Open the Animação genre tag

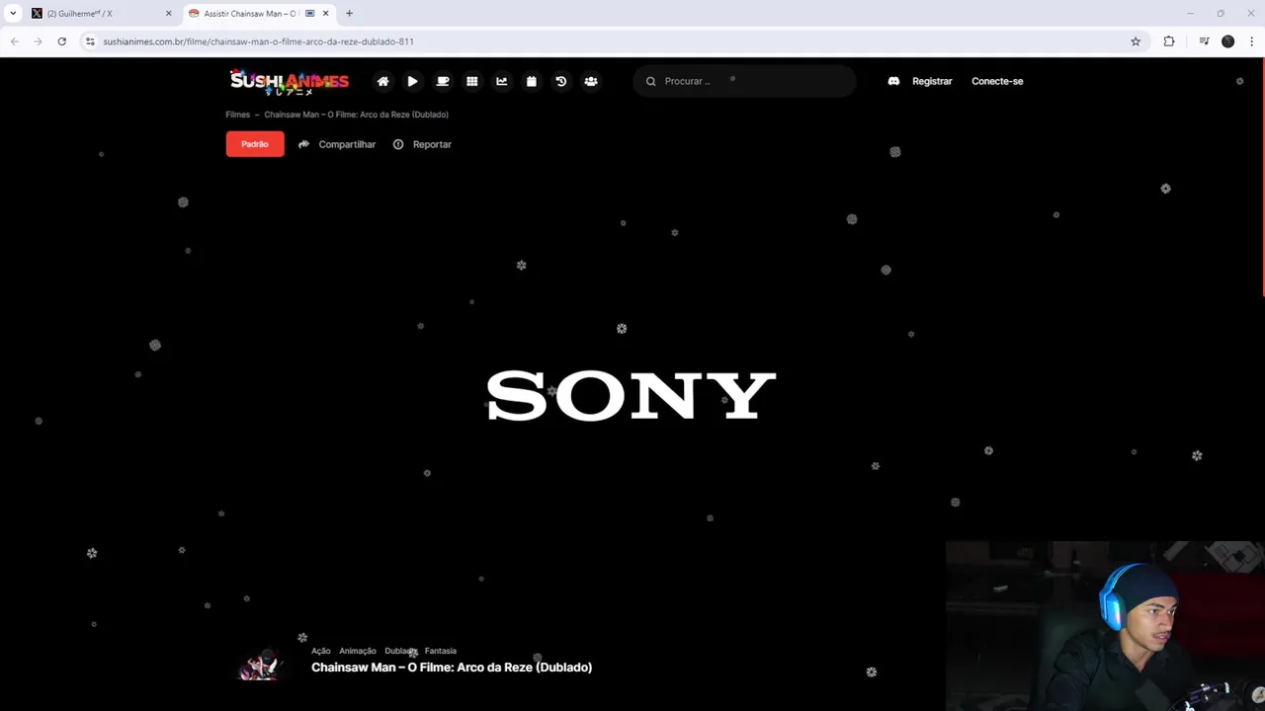358,651
